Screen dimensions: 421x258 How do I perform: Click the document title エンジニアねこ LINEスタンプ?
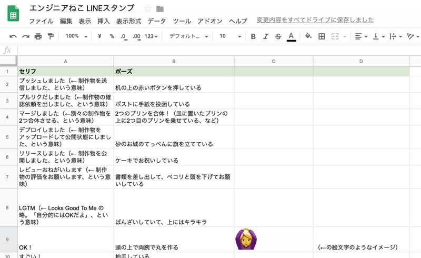pos(82,8)
